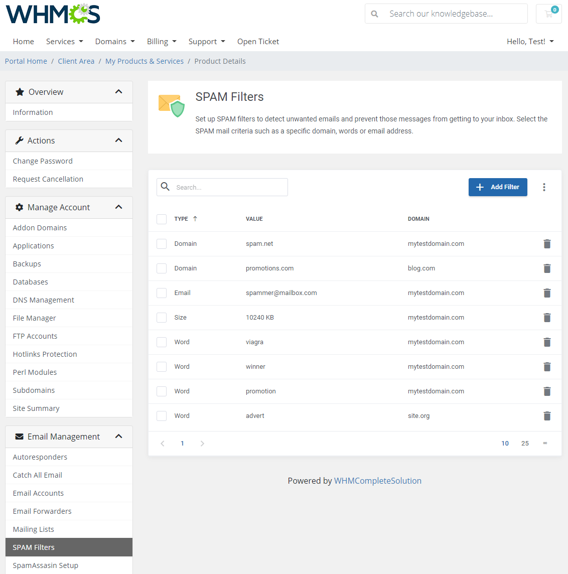Follow the Client Area breadcrumb link
This screenshot has height=574, width=568.
click(x=76, y=61)
